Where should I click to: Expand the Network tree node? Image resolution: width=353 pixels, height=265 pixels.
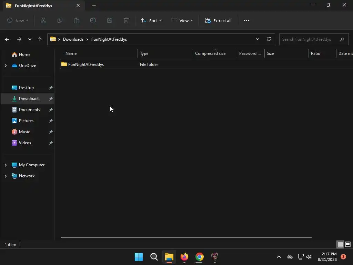pyautogui.click(x=6, y=176)
